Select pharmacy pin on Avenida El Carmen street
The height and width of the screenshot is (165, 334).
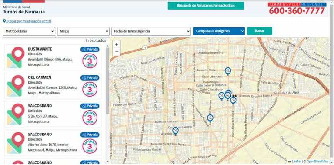(x=210, y=118)
